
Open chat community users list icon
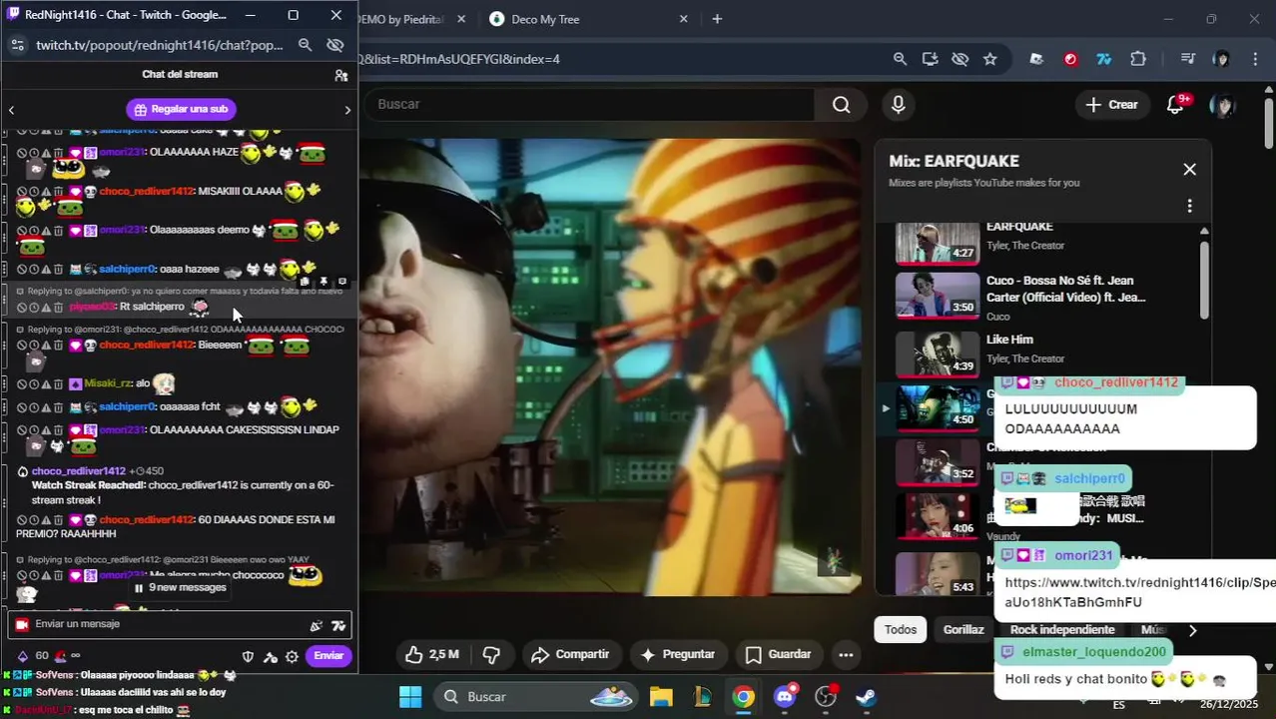(341, 75)
